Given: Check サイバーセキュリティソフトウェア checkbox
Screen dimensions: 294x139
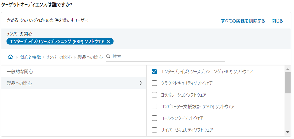Looking at the screenshot, I should 154,130.
